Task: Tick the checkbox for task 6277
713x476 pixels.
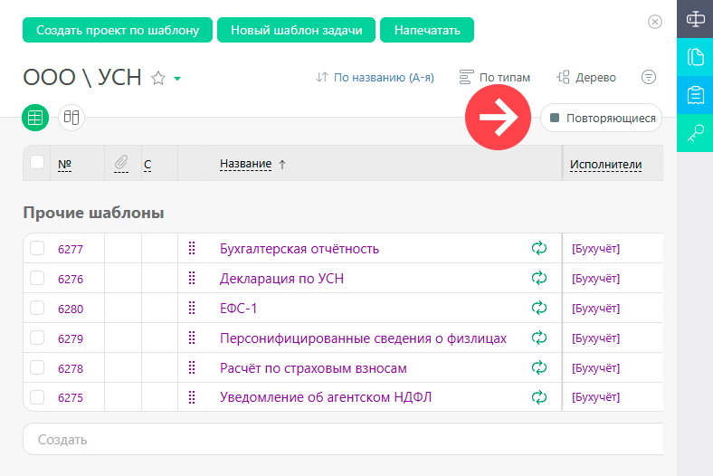Action: (37, 248)
